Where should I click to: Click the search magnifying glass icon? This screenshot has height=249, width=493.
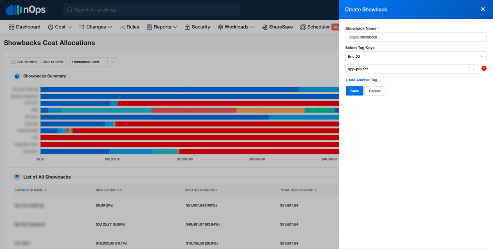[70, 9]
